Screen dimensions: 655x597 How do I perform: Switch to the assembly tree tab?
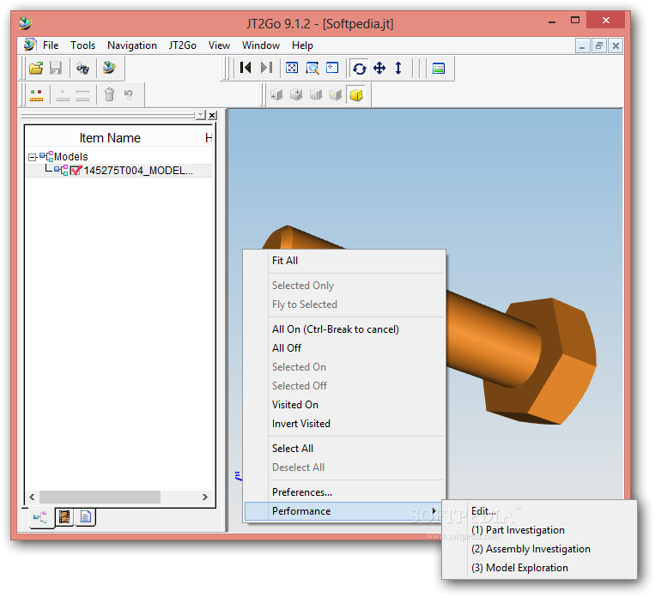[40, 518]
